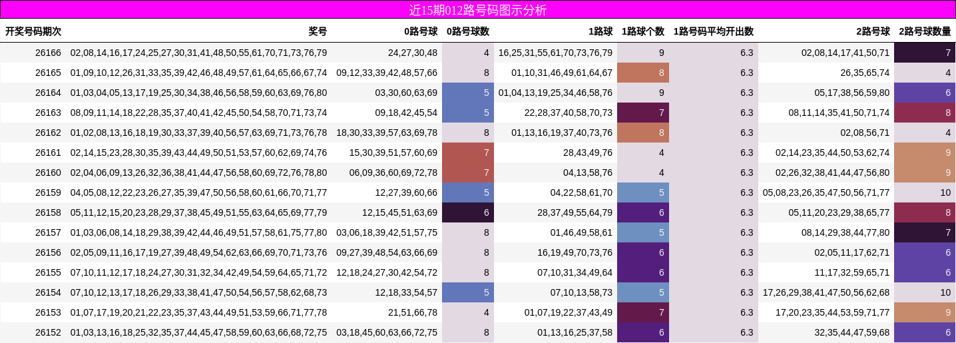Click 0路号球 cell 24,27,30,48
The height and width of the screenshot is (343, 956).
pos(413,53)
